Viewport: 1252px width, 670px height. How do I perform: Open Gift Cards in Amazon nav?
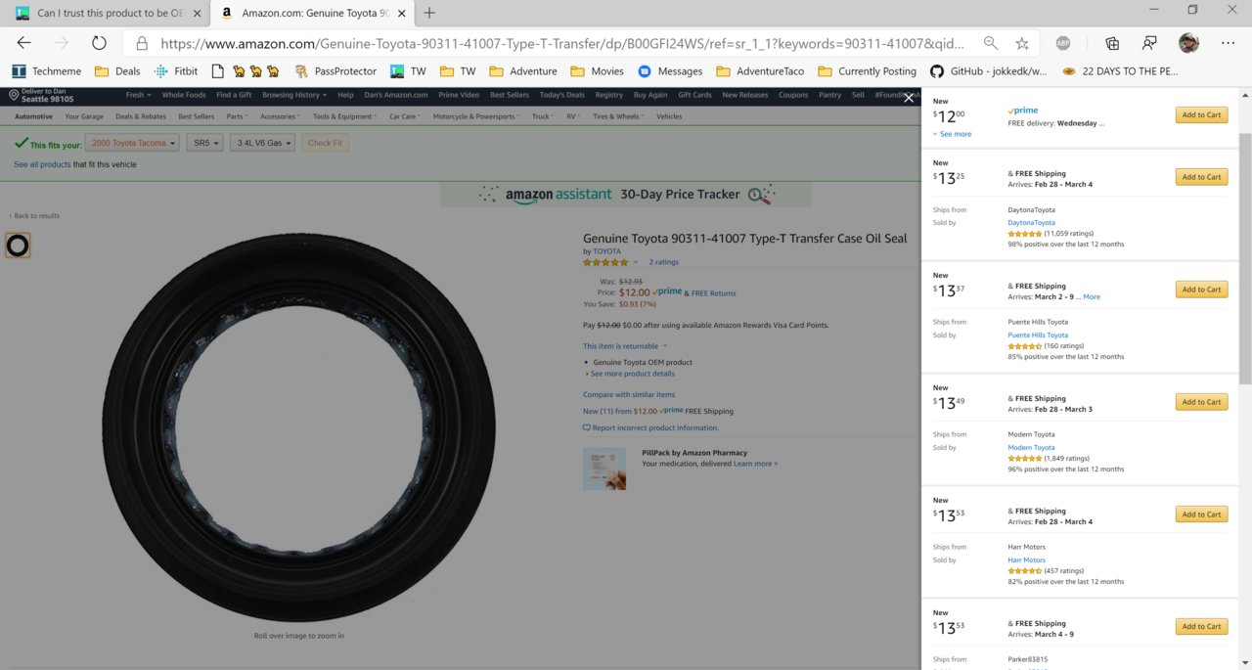[x=694, y=95]
